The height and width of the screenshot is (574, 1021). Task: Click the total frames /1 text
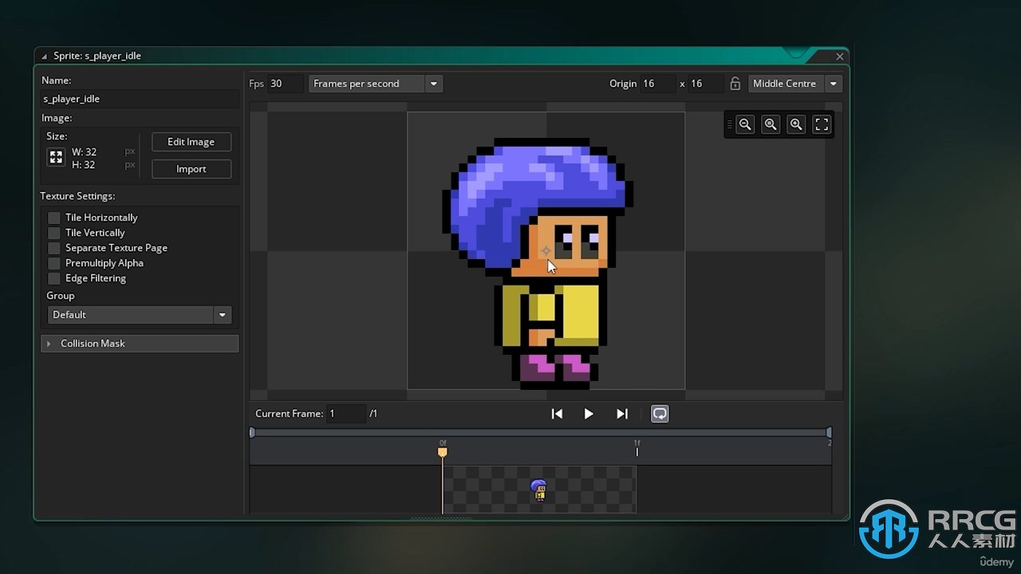373,414
